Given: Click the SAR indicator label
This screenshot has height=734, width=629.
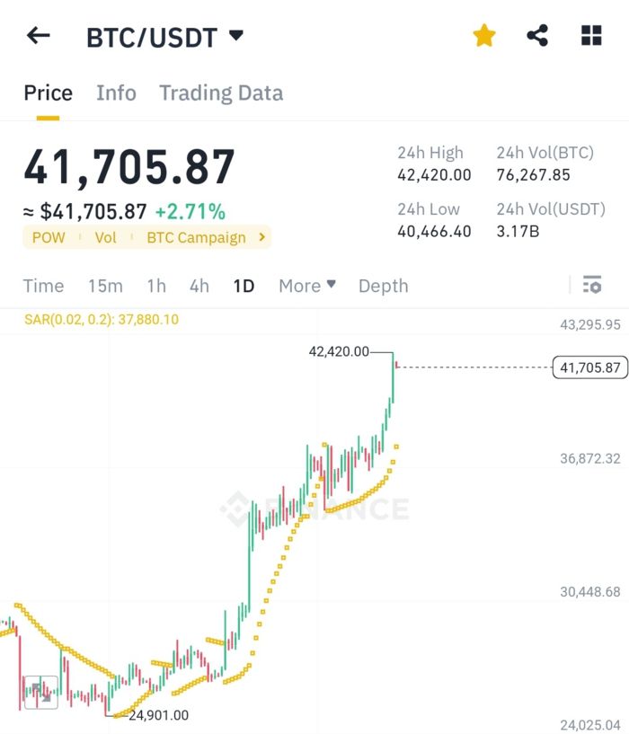Looking at the screenshot, I should click(102, 319).
